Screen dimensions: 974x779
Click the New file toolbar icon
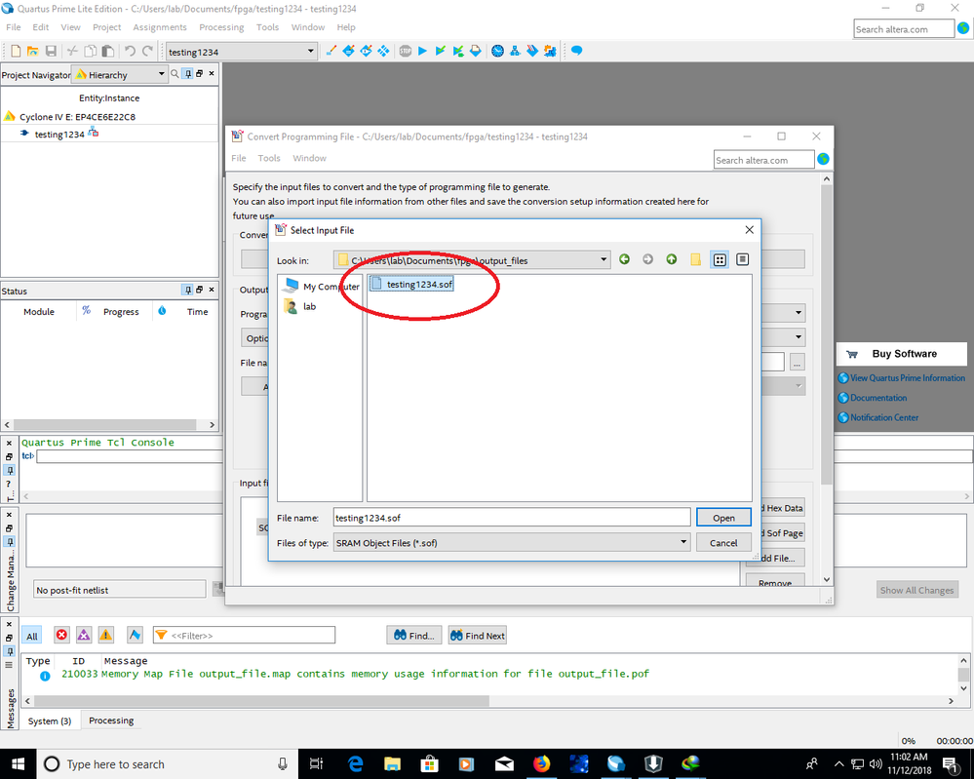pyautogui.click(x=17, y=51)
